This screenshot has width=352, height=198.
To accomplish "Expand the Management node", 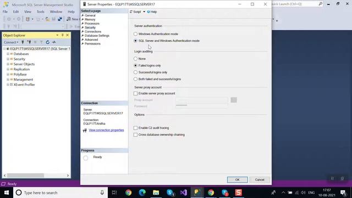I will [x=8, y=79].
